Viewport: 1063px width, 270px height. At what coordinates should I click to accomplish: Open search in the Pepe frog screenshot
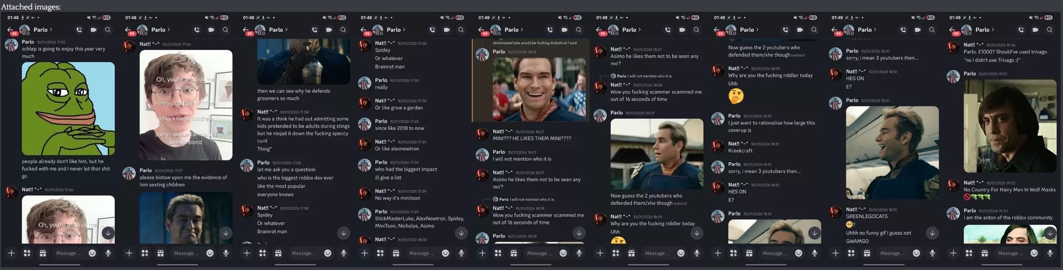point(107,30)
